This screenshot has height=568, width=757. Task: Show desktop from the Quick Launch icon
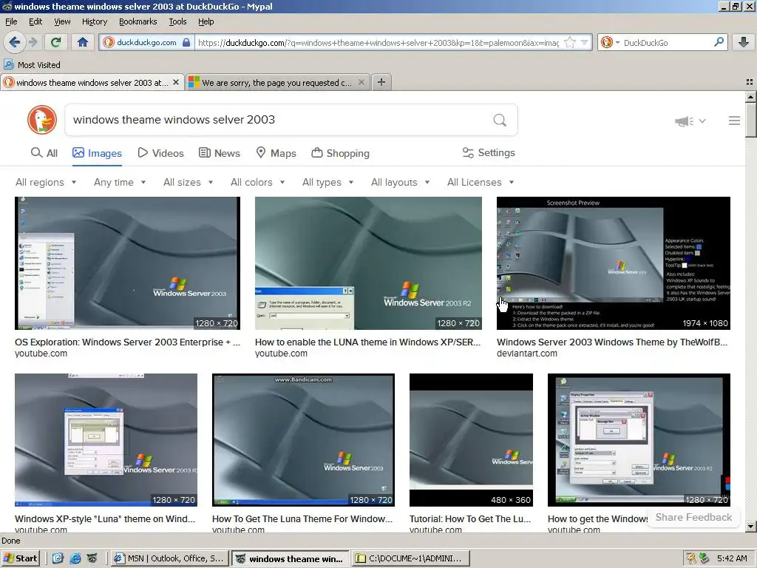pyautogui.click(x=58, y=558)
